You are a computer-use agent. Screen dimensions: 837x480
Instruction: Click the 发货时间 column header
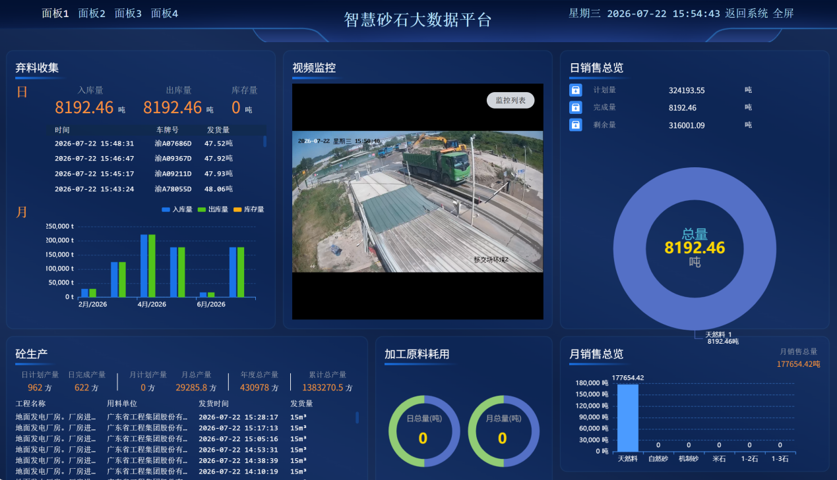(x=214, y=404)
